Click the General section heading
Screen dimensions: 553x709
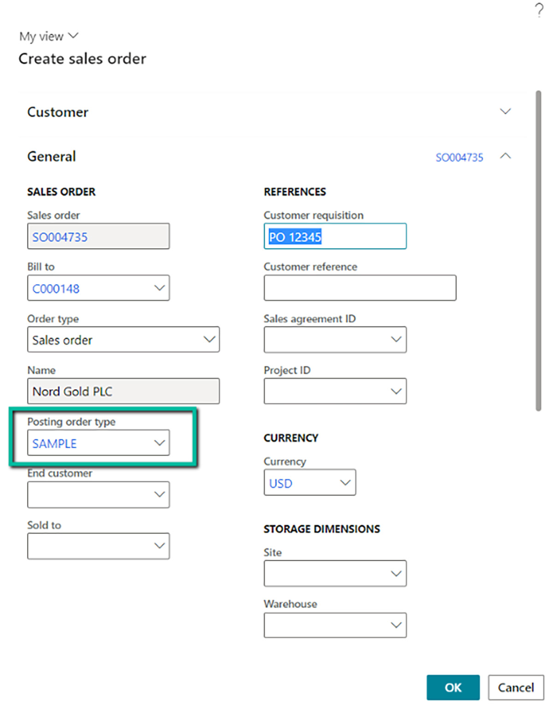click(x=52, y=156)
